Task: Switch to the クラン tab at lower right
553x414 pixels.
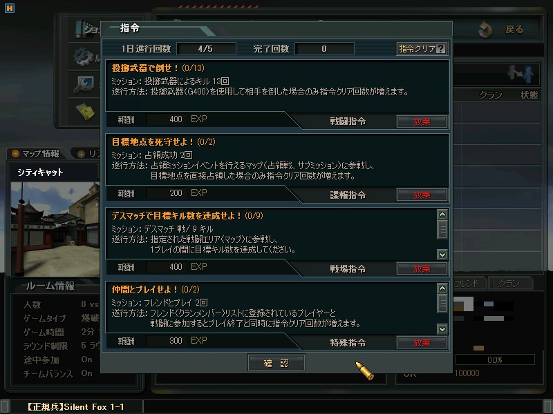Action: click(509, 283)
